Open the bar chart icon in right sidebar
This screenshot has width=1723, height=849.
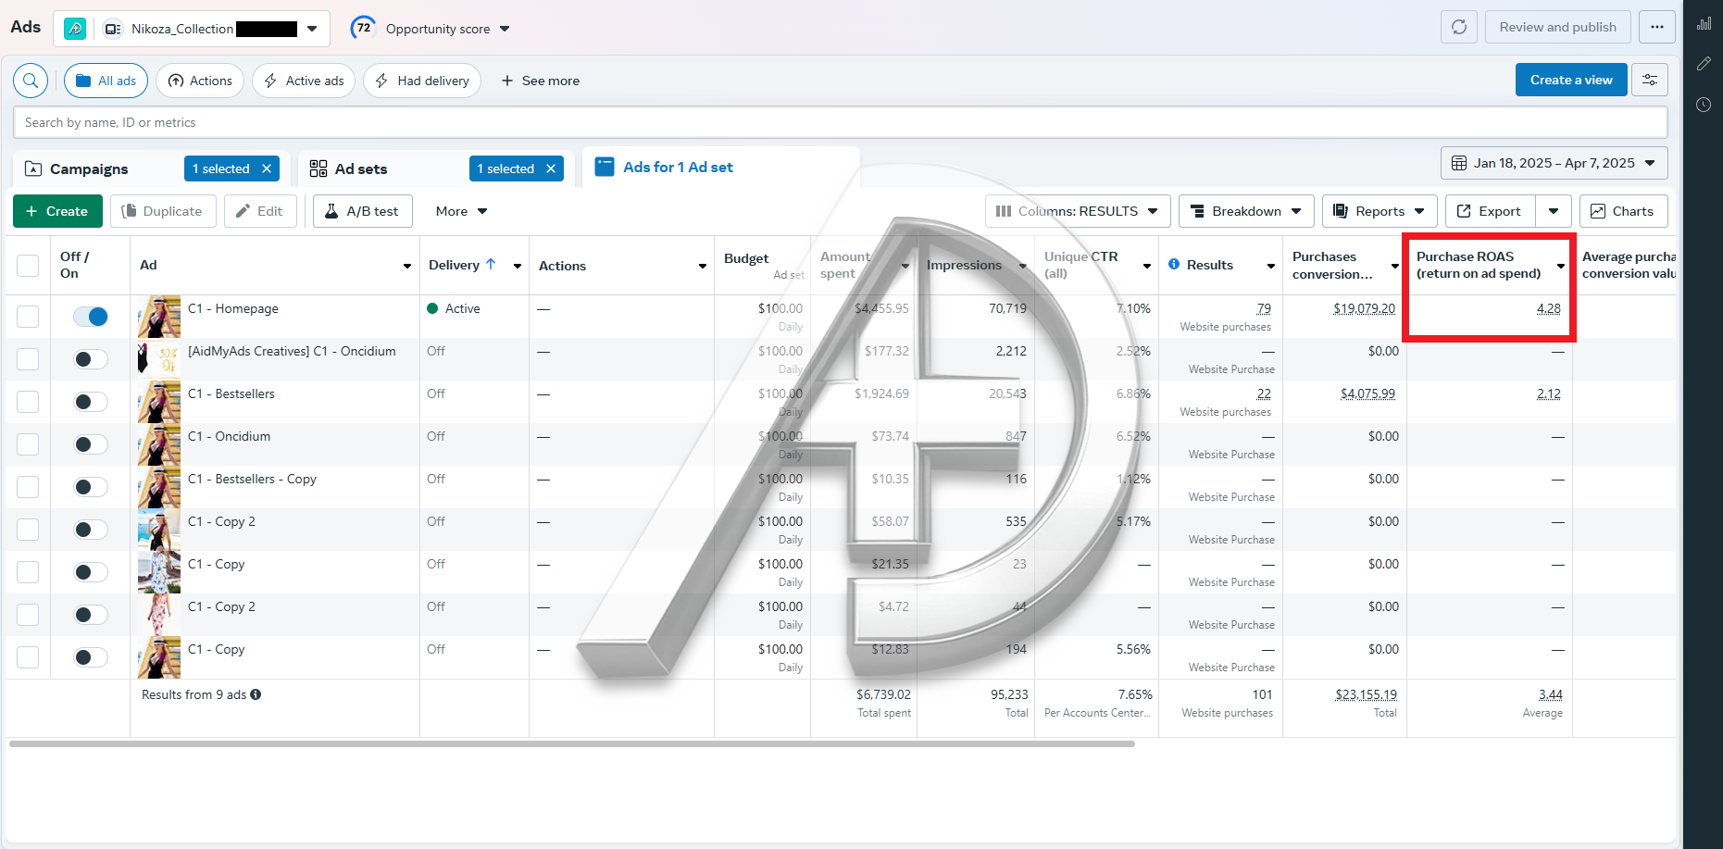1704,24
